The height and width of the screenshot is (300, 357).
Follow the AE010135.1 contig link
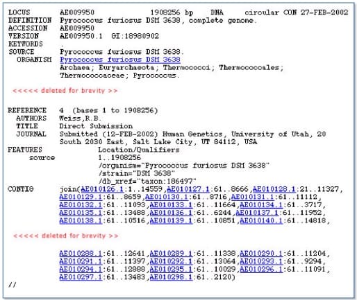(81, 213)
